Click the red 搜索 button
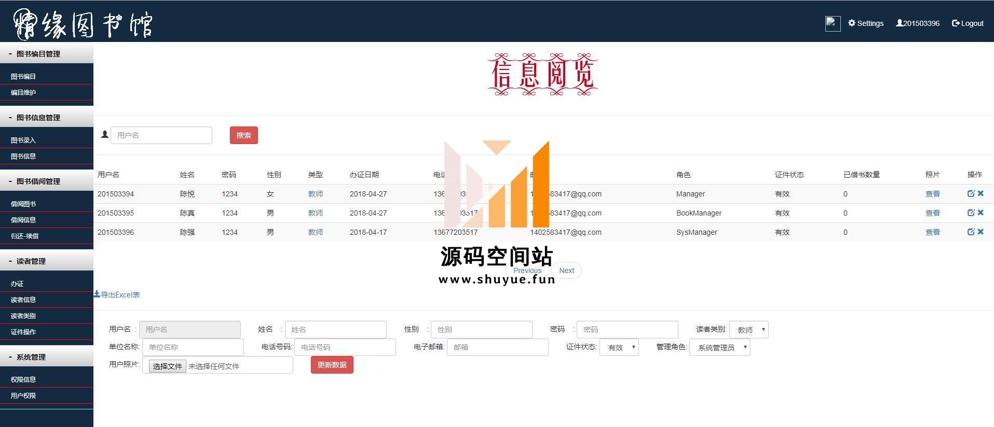This screenshot has height=427, width=994. tap(243, 135)
